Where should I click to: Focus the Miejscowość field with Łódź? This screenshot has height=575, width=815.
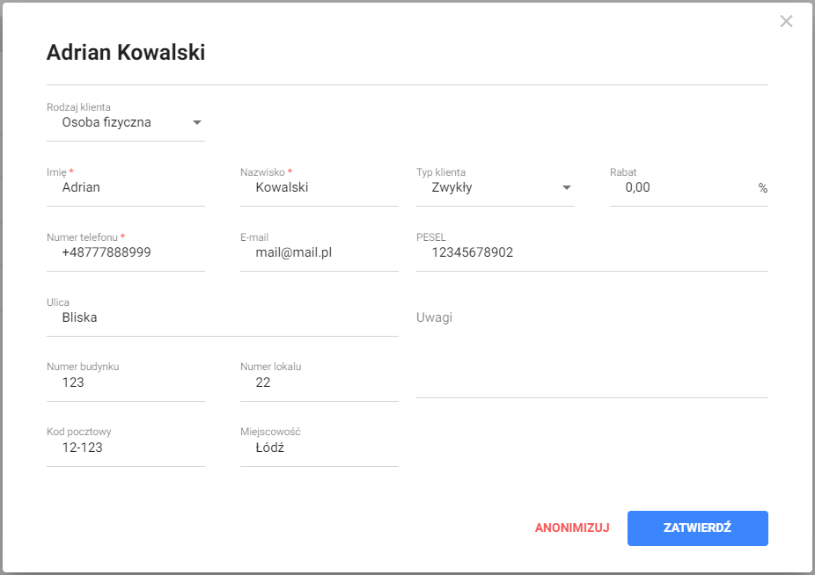319,448
